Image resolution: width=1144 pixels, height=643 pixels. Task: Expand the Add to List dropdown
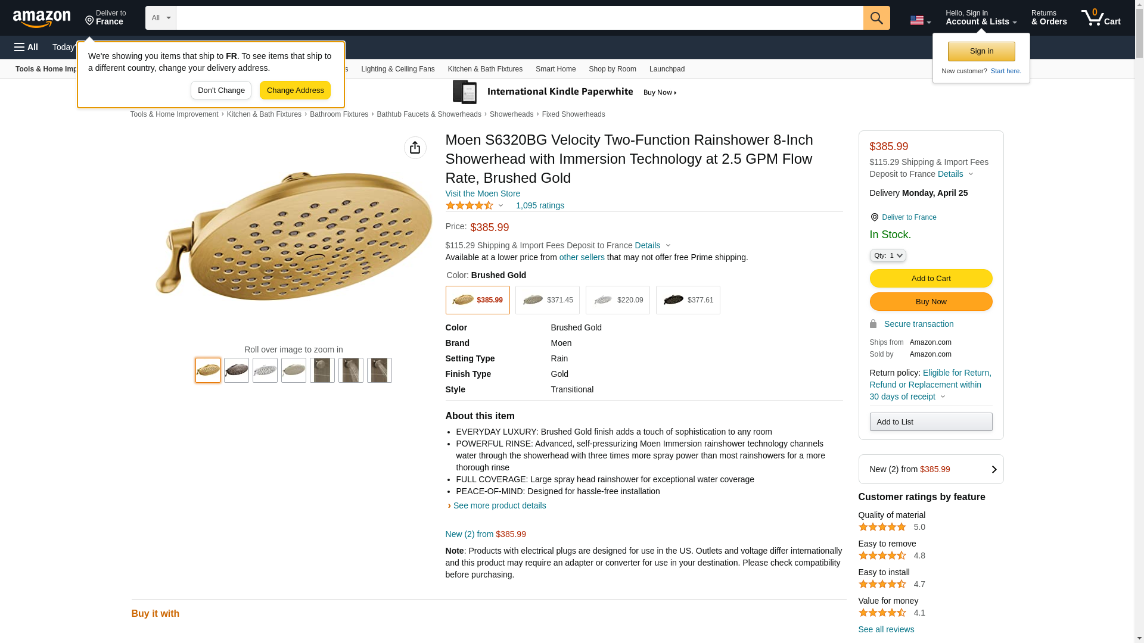[x=930, y=422]
